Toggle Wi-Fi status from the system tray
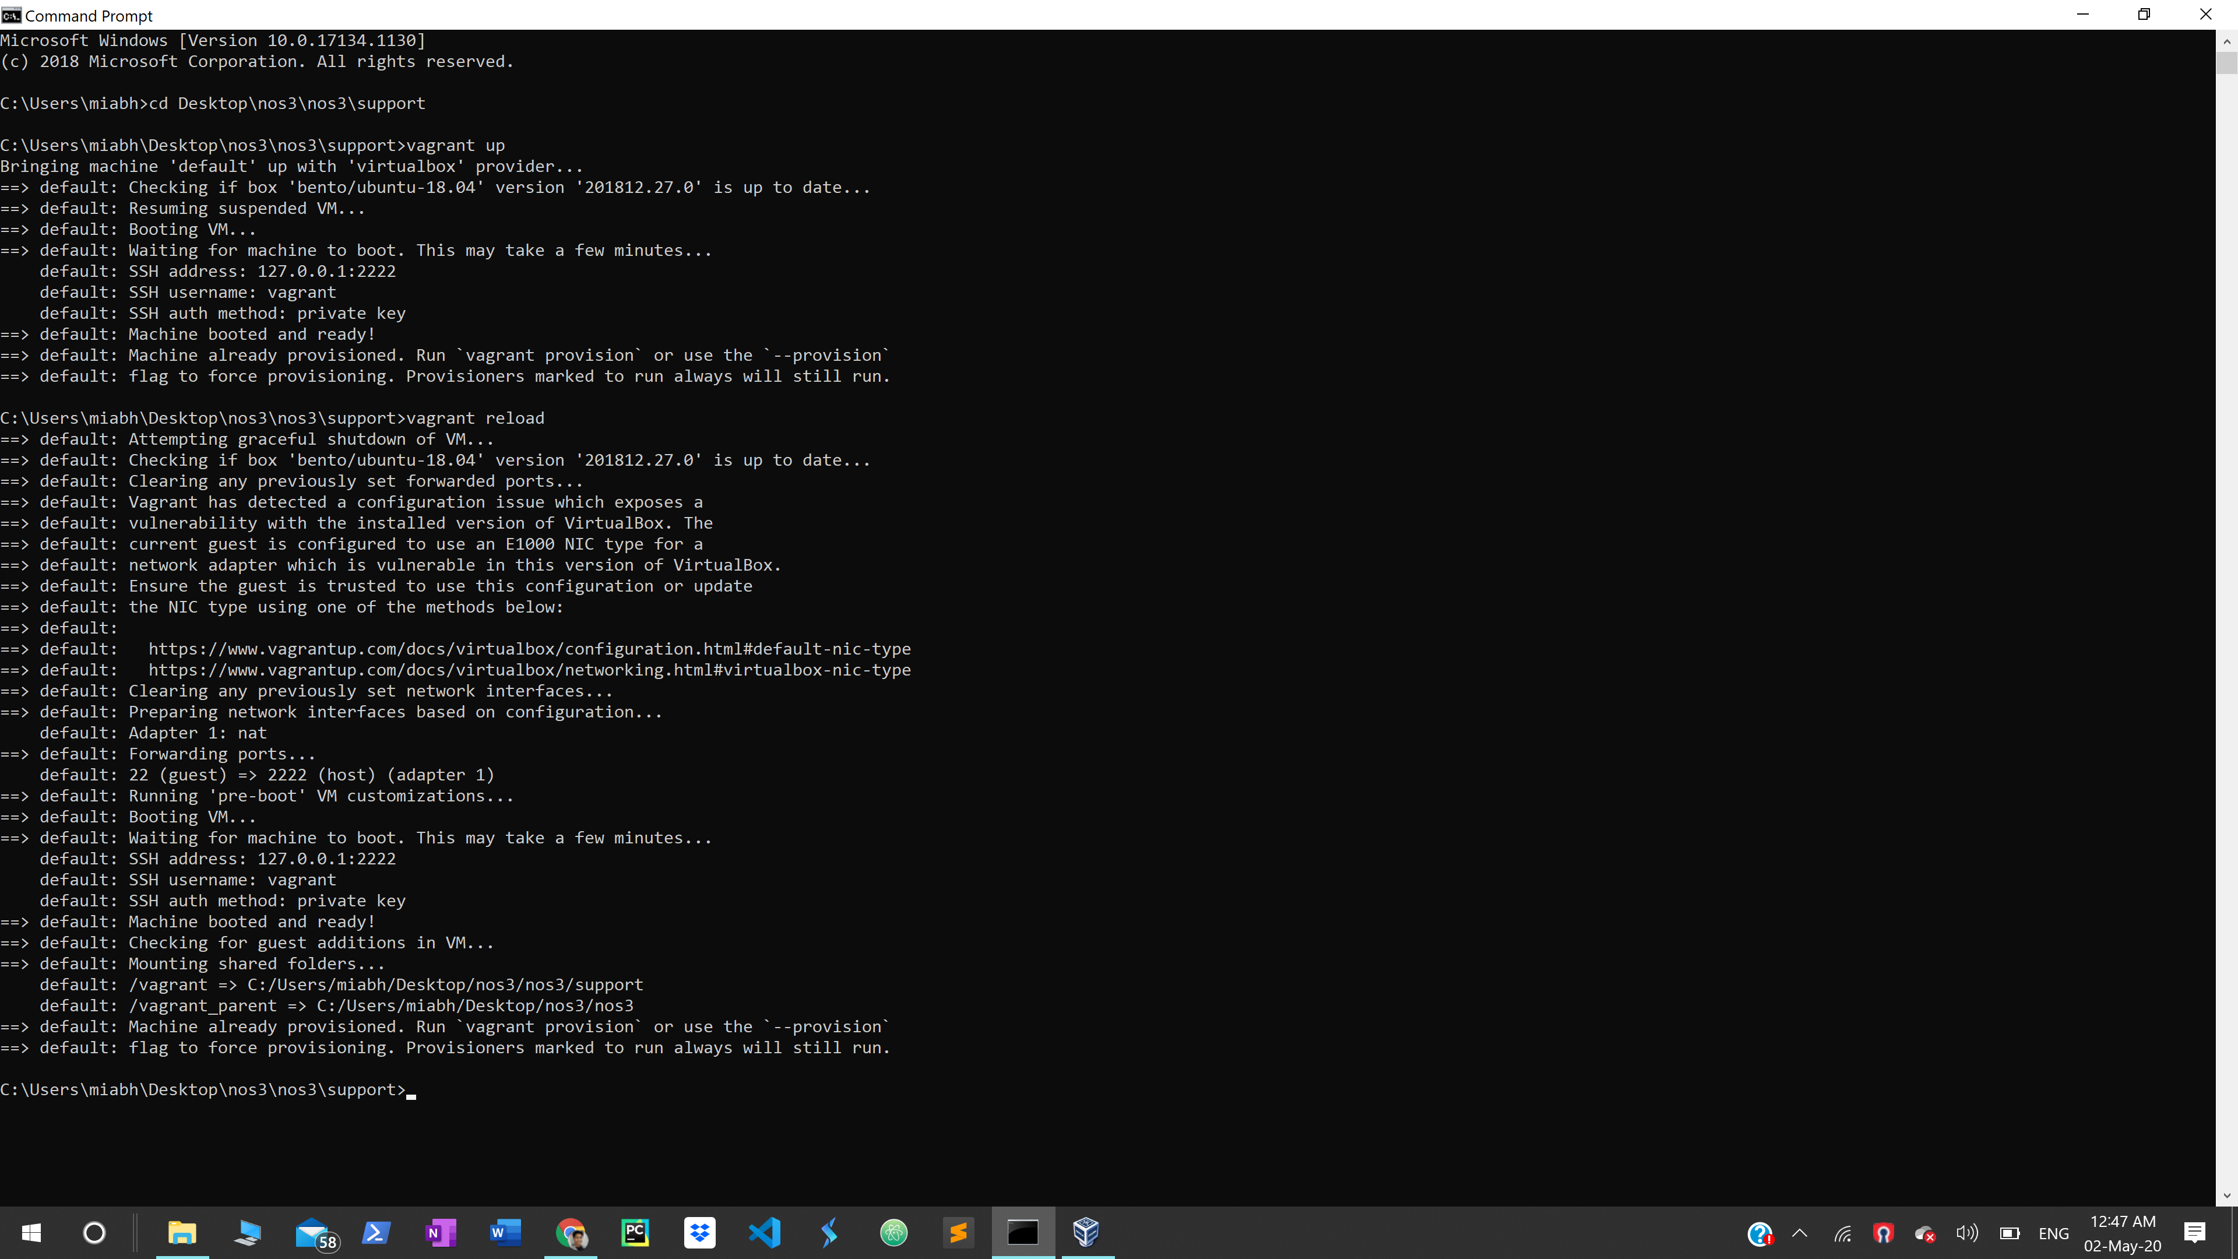 click(x=1843, y=1233)
